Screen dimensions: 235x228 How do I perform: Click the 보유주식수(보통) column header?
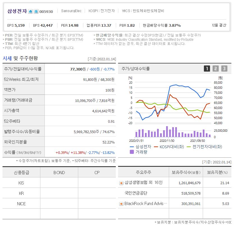[186, 172]
